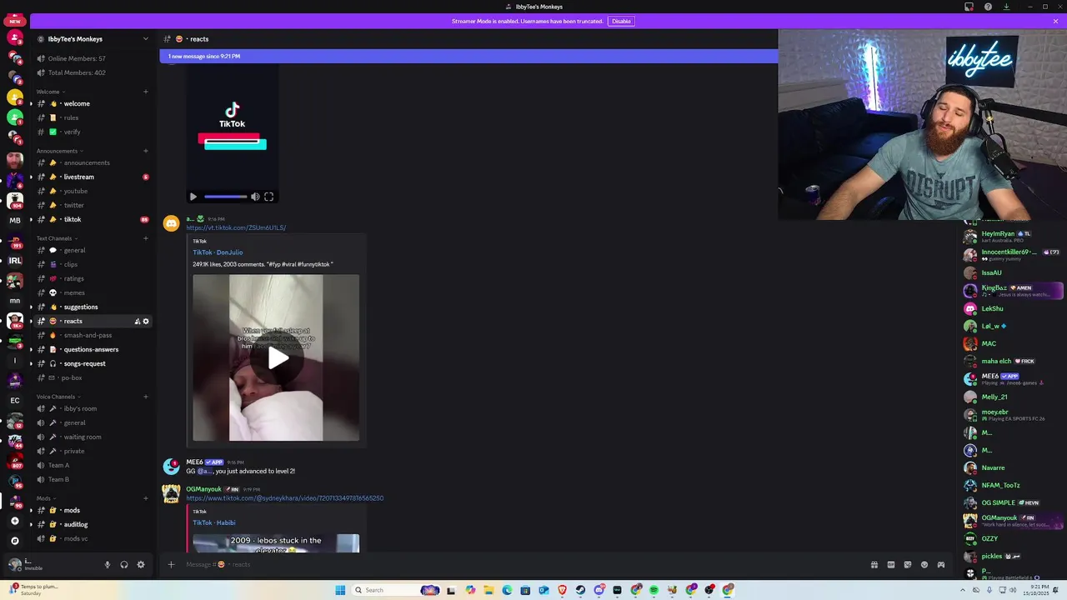Toggle volume on the top video

click(x=255, y=197)
